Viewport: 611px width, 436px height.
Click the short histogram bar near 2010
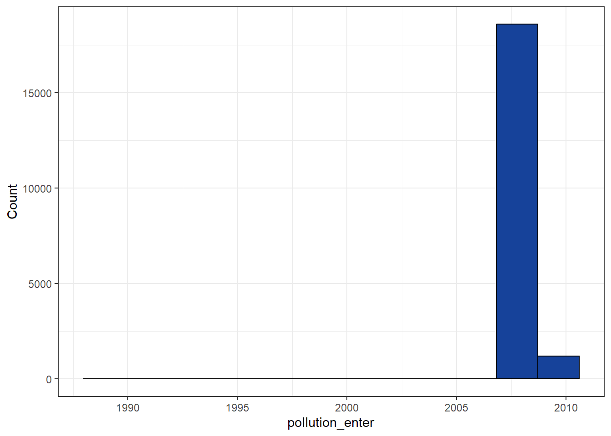coord(558,367)
